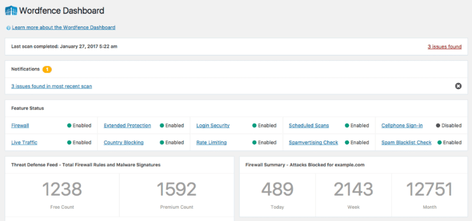Viewport: 472px width, 221px height.
Task: Click the Wordfence fence logo icon
Action: point(11,11)
